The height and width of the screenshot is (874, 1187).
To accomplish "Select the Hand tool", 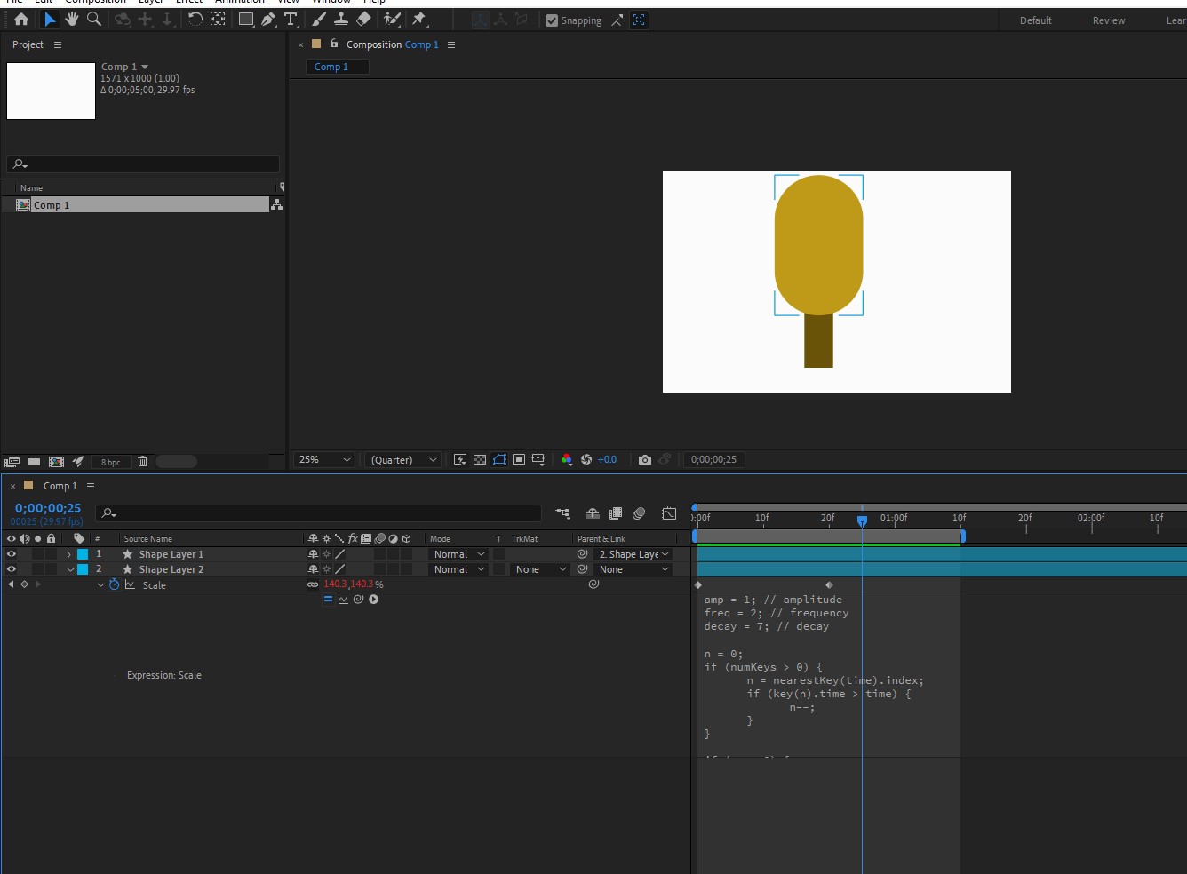I will (72, 19).
